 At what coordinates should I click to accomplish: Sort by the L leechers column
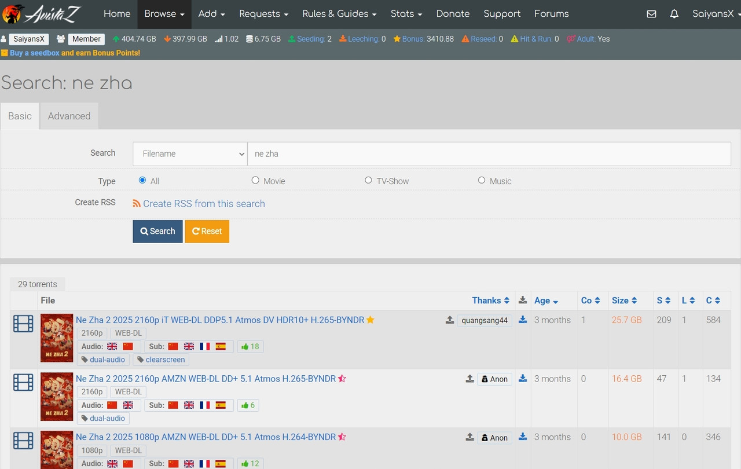coord(688,301)
